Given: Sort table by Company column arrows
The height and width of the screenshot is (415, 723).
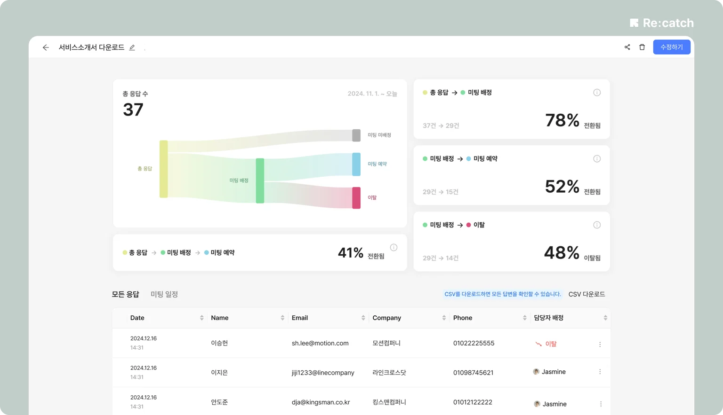Looking at the screenshot, I should [444, 318].
